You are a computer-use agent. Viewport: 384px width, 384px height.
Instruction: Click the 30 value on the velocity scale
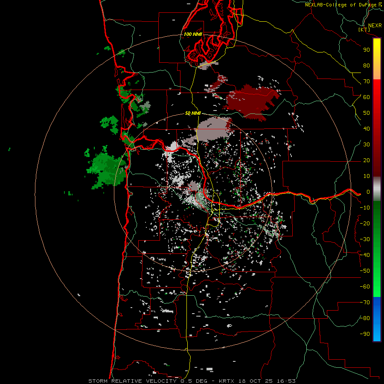tap(367, 145)
